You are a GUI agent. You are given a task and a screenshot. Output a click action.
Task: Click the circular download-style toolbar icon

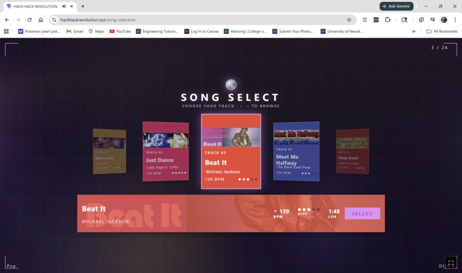421,19
